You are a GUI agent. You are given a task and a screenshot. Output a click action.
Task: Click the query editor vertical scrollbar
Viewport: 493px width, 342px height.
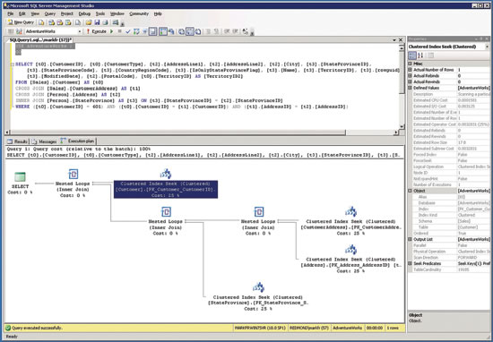402,86
